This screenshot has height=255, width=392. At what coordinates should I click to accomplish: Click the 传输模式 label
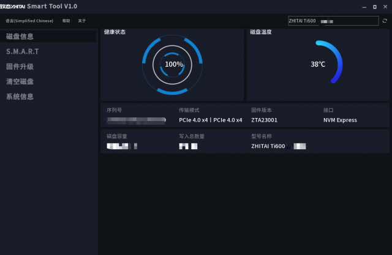coord(189,110)
